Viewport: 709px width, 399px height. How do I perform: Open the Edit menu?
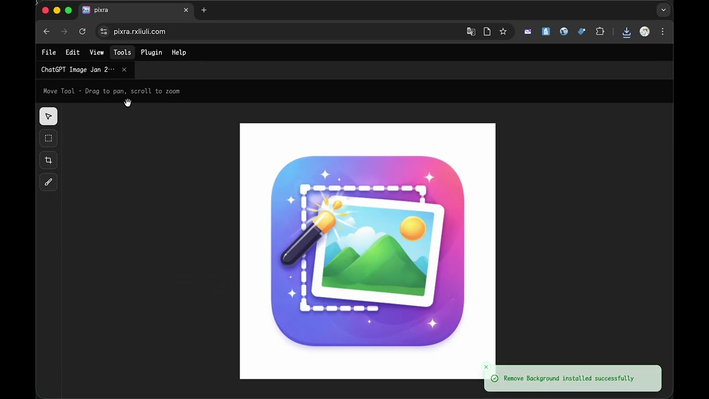(x=73, y=52)
